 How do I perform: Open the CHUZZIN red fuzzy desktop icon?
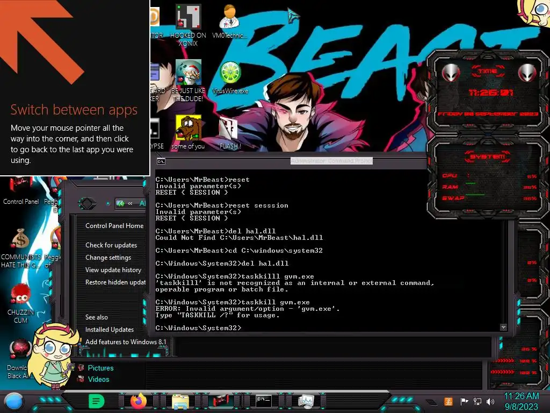coord(21,303)
